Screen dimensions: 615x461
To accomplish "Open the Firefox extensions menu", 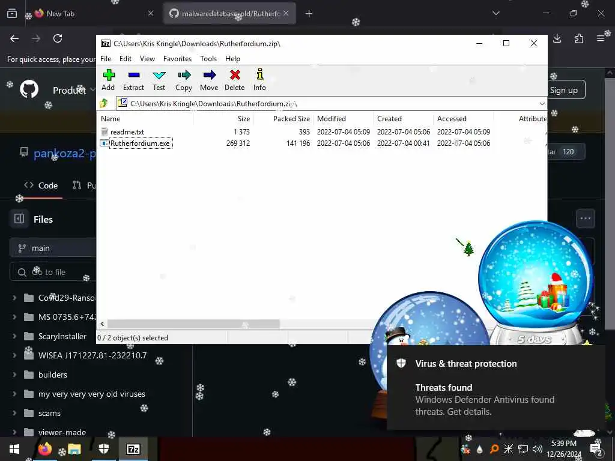I will pyautogui.click(x=579, y=38).
